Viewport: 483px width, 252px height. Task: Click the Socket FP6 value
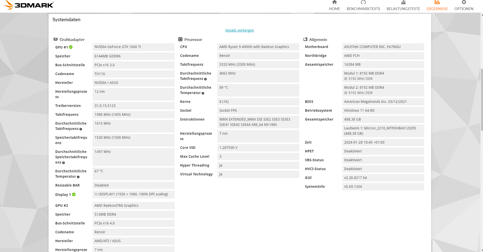point(258,110)
